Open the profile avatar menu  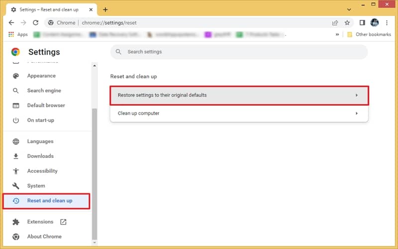point(375,22)
